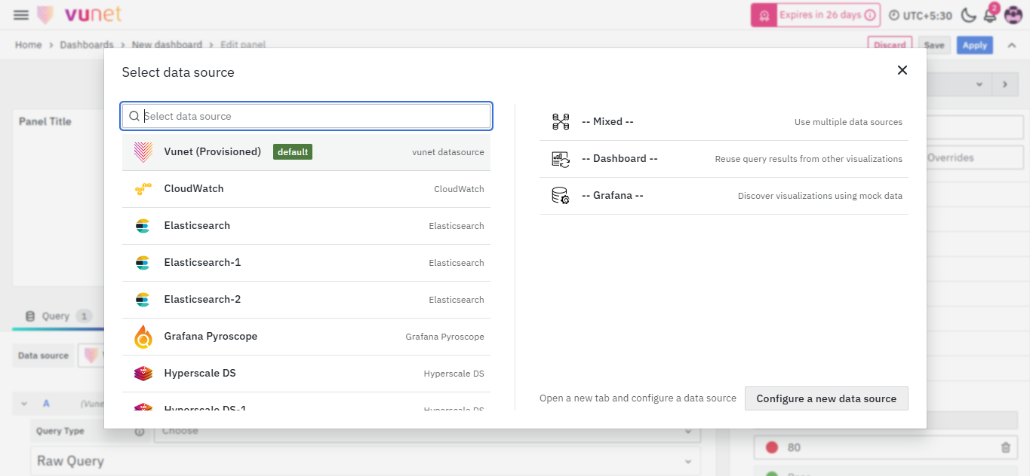Open the Dashboards breadcrumb link
This screenshot has width=1030, height=476.
tap(86, 45)
